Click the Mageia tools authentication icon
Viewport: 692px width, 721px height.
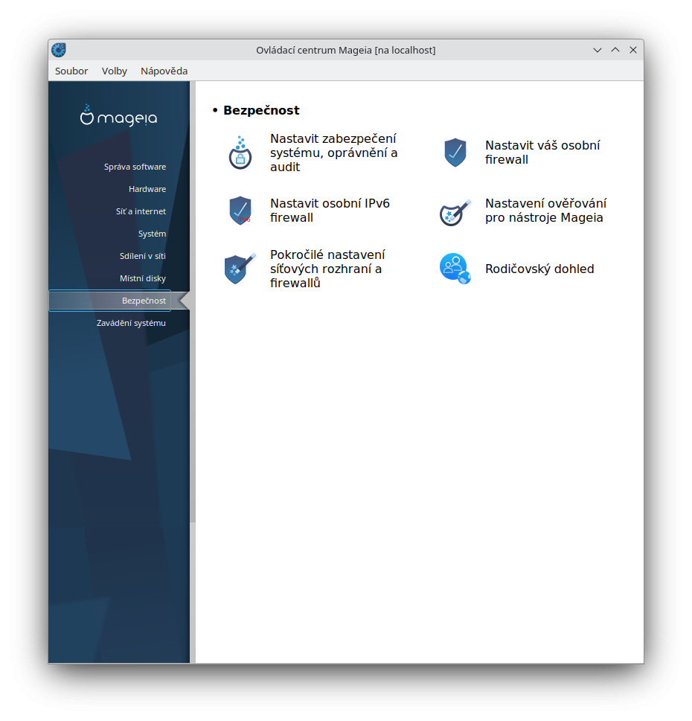455,211
